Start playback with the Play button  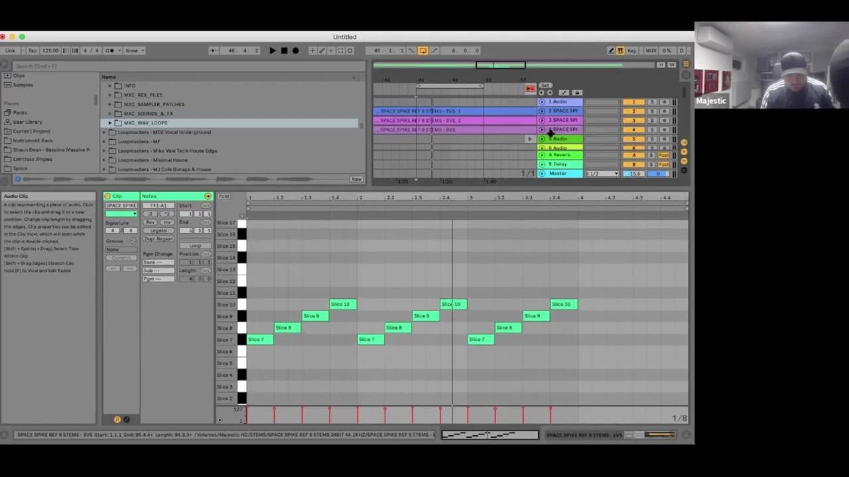(273, 50)
